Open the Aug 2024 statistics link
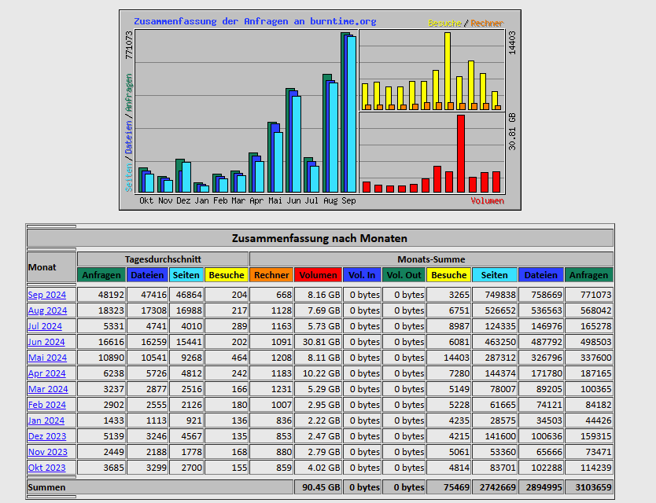This screenshot has height=503, width=656. tap(47, 310)
